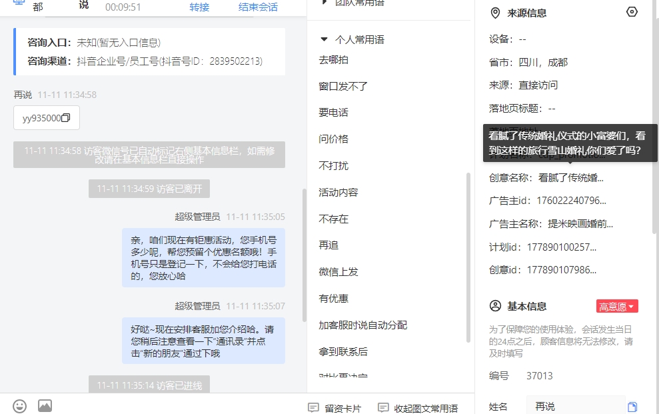Select quick phrase 要电话
The width and height of the screenshot is (659, 414).
pos(334,113)
